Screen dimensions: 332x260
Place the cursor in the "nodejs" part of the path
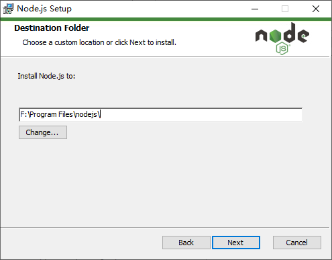click(87, 115)
